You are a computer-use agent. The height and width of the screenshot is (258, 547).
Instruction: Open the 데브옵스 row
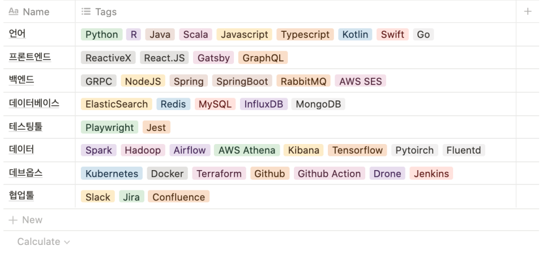click(26, 173)
